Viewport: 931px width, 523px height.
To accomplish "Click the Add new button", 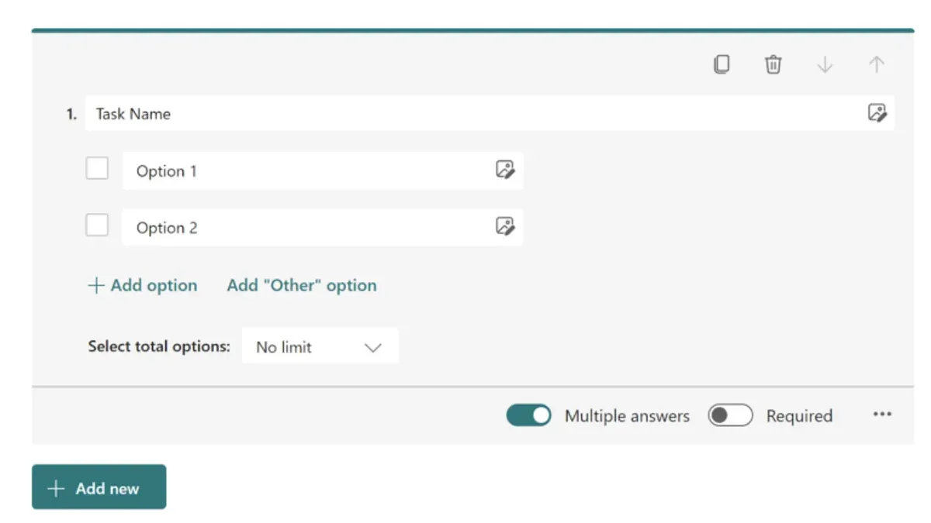I will (x=99, y=487).
